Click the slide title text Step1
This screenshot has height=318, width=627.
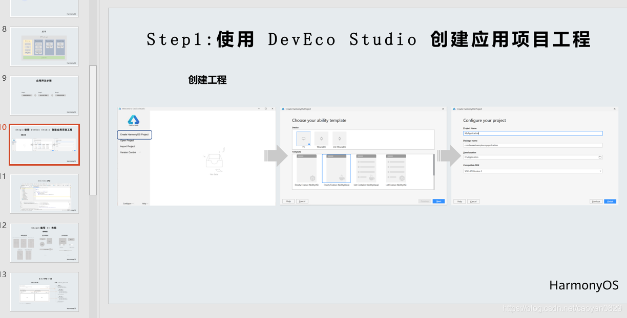click(x=368, y=39)
